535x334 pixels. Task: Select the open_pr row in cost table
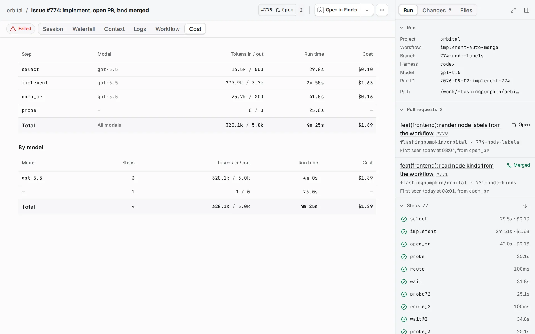[x=197, y=97]
